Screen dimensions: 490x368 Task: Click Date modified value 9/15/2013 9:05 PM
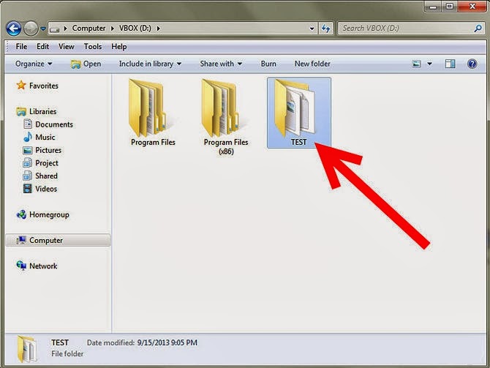[167, 342]
